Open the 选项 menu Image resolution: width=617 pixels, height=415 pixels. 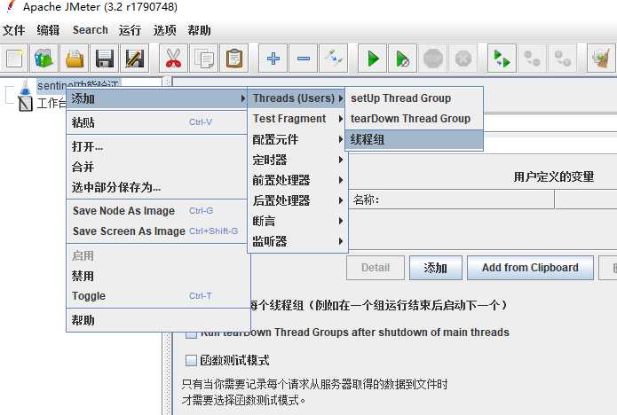click(164, 30)
